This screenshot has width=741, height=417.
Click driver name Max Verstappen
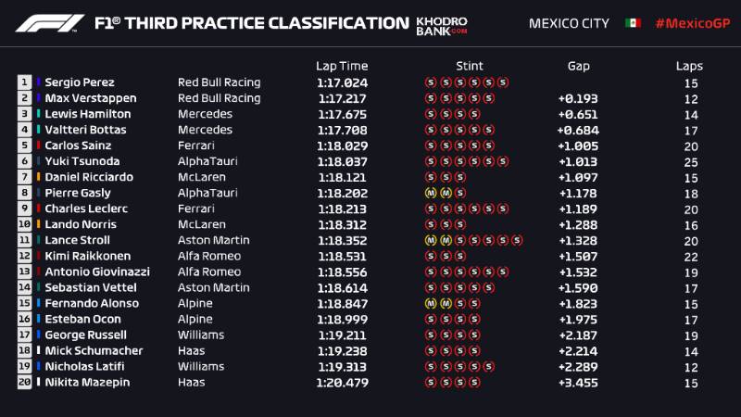tap(90, 98)
